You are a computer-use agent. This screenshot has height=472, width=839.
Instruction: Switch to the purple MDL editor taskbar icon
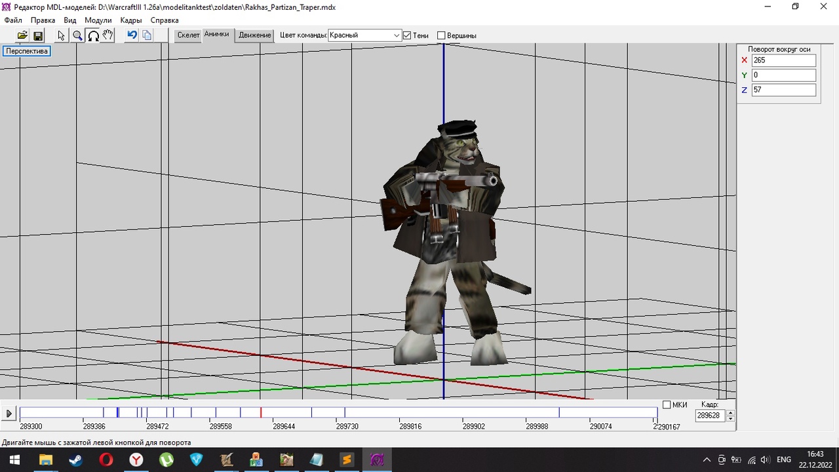[377, 460]
